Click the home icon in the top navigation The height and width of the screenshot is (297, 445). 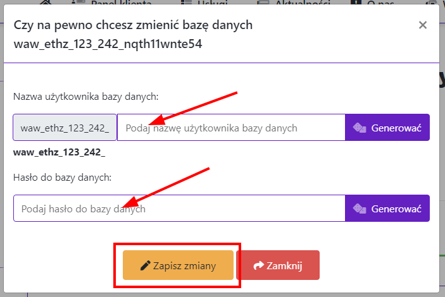coord(46,3)
